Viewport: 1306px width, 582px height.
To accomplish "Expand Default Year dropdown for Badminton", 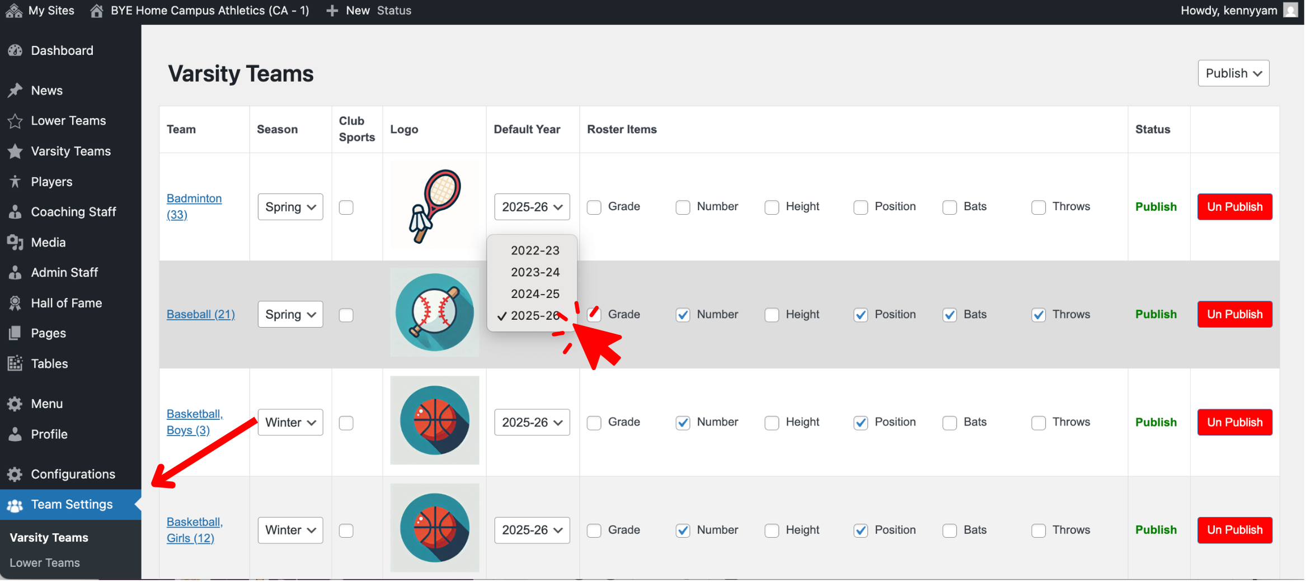I will pos(532,207).
